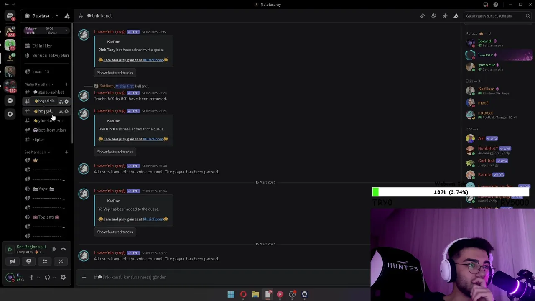Mute the microphone

(31, 277)
